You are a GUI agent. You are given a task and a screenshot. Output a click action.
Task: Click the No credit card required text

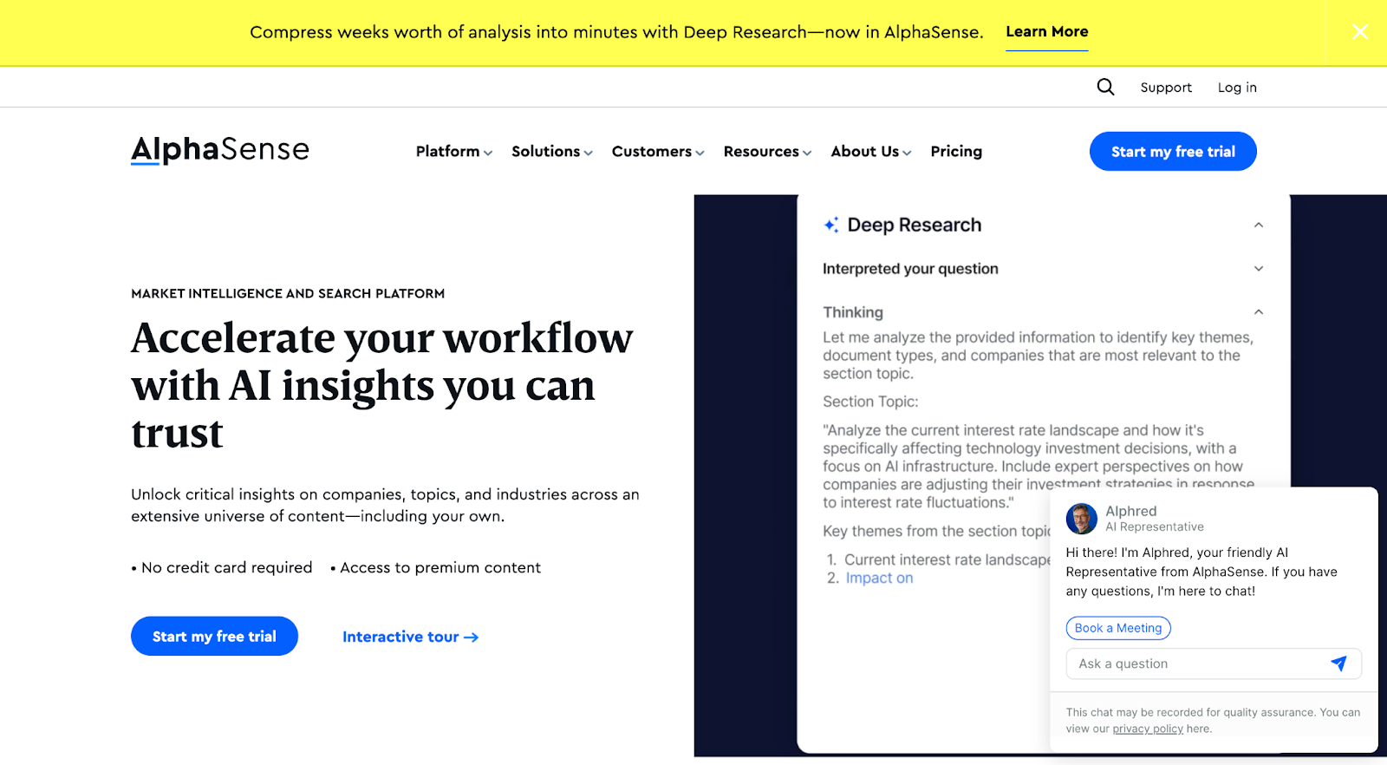tap(226, 567)
